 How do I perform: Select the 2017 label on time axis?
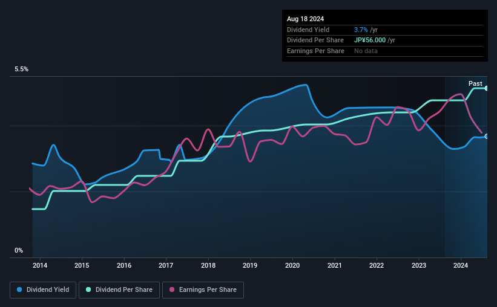pos(166,265)
